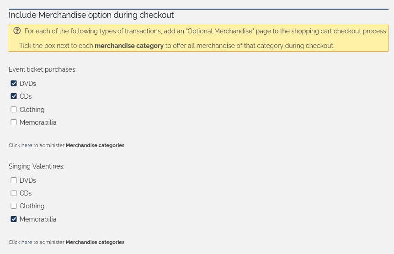Tick Memorabilia checkbox for Event ticket purchases
394x254 pixels.
tap(14, 122)
